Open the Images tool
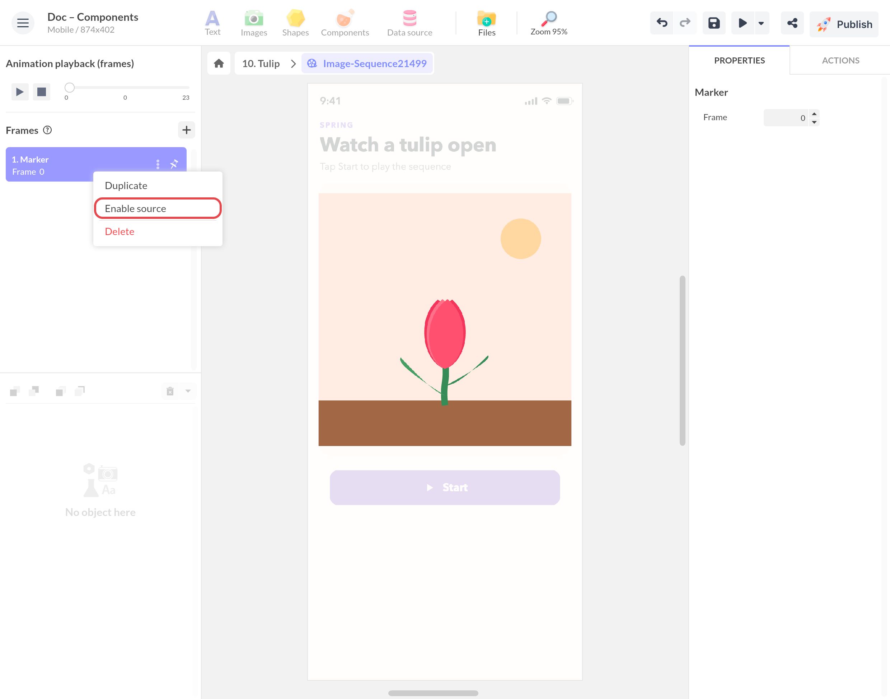This screenshot has height=699, width=890. click(254, 23)
